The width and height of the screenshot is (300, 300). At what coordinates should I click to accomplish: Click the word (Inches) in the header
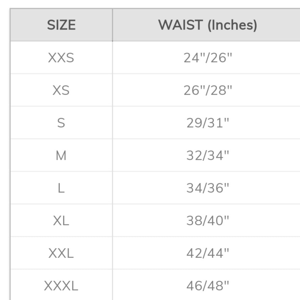point(232,25)
